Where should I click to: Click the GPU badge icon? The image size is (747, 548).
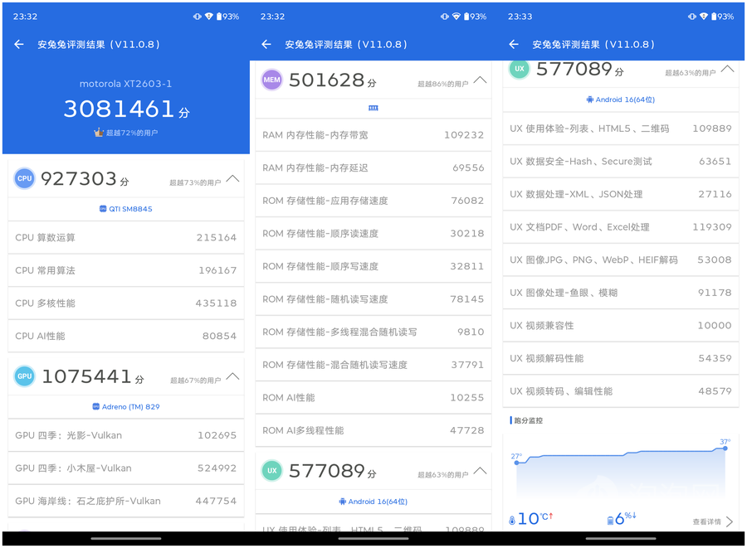pyautogui.click(x=24, y=376)
